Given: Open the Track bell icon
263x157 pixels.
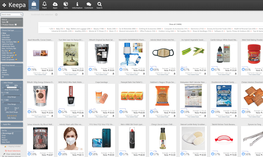Looking at the screenshot, I should [x=44, y=5].
